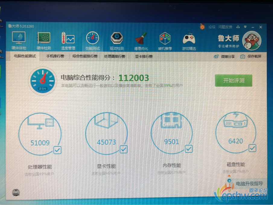273x205 pixels.
Task: Click the total score 112003
Action: 134,78
